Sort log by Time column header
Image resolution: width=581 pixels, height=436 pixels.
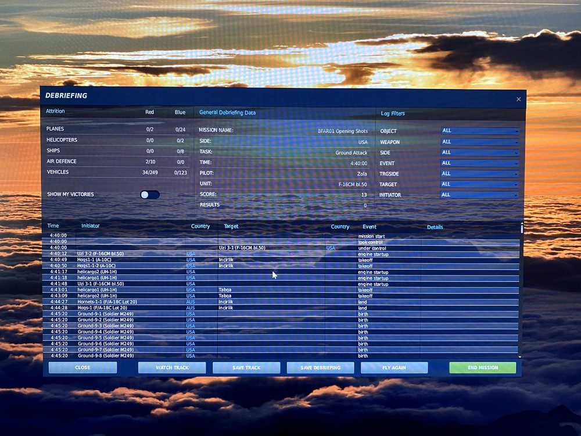pyautogui.click(x=53, y=226)
